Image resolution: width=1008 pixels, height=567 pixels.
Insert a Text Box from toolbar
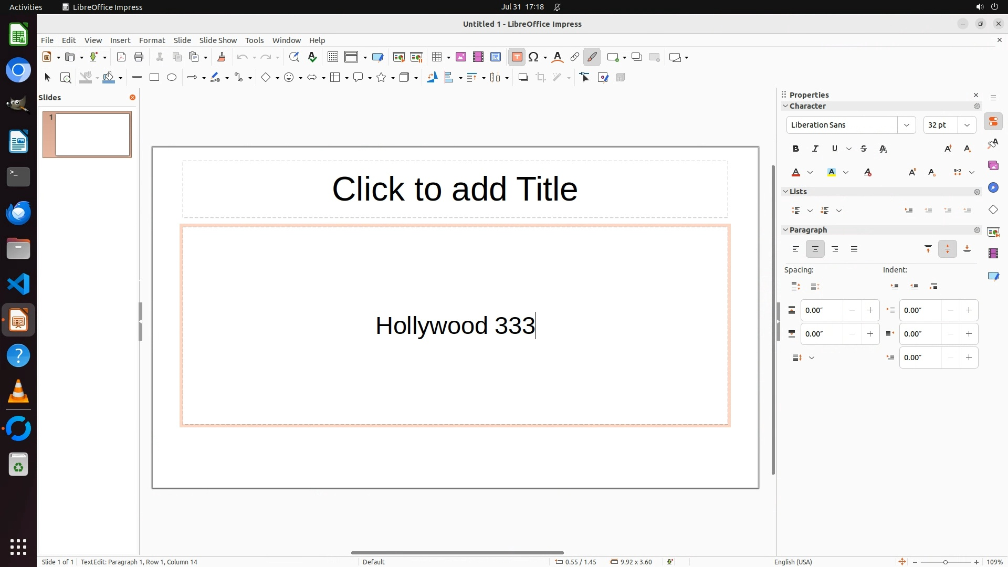[x=517, y=57]
